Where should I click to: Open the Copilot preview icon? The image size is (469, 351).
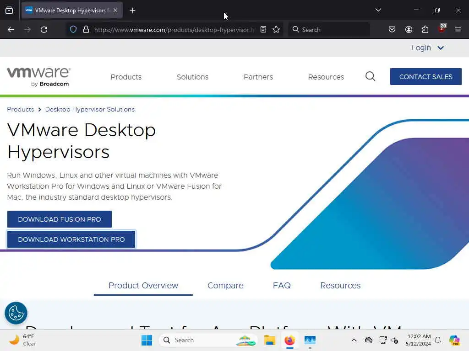tap(454, 340)
